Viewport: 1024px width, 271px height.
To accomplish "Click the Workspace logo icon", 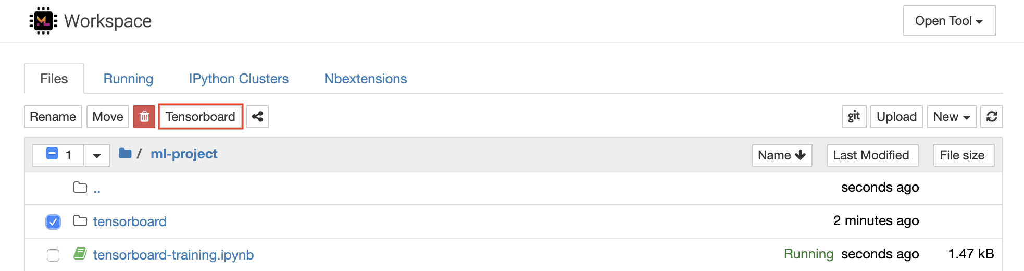I will point(43,21).
